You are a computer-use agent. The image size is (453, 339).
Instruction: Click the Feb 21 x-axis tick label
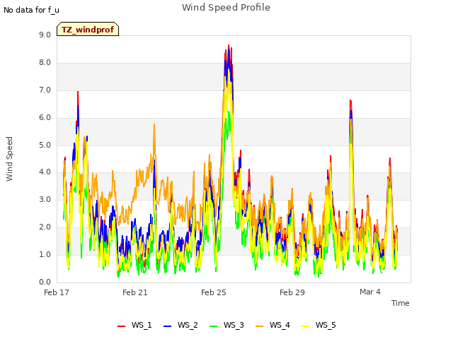click(135, 292)
